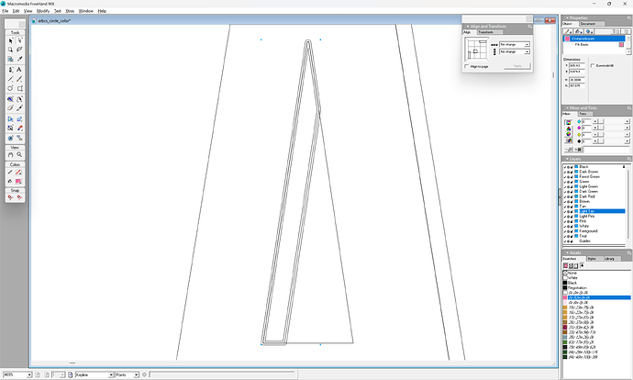Image resolution: width=633 pixels, height=380 pixels.
Task: Click the Apply button in Align panel
Action: pyautogui.click(x=517, y=66)
